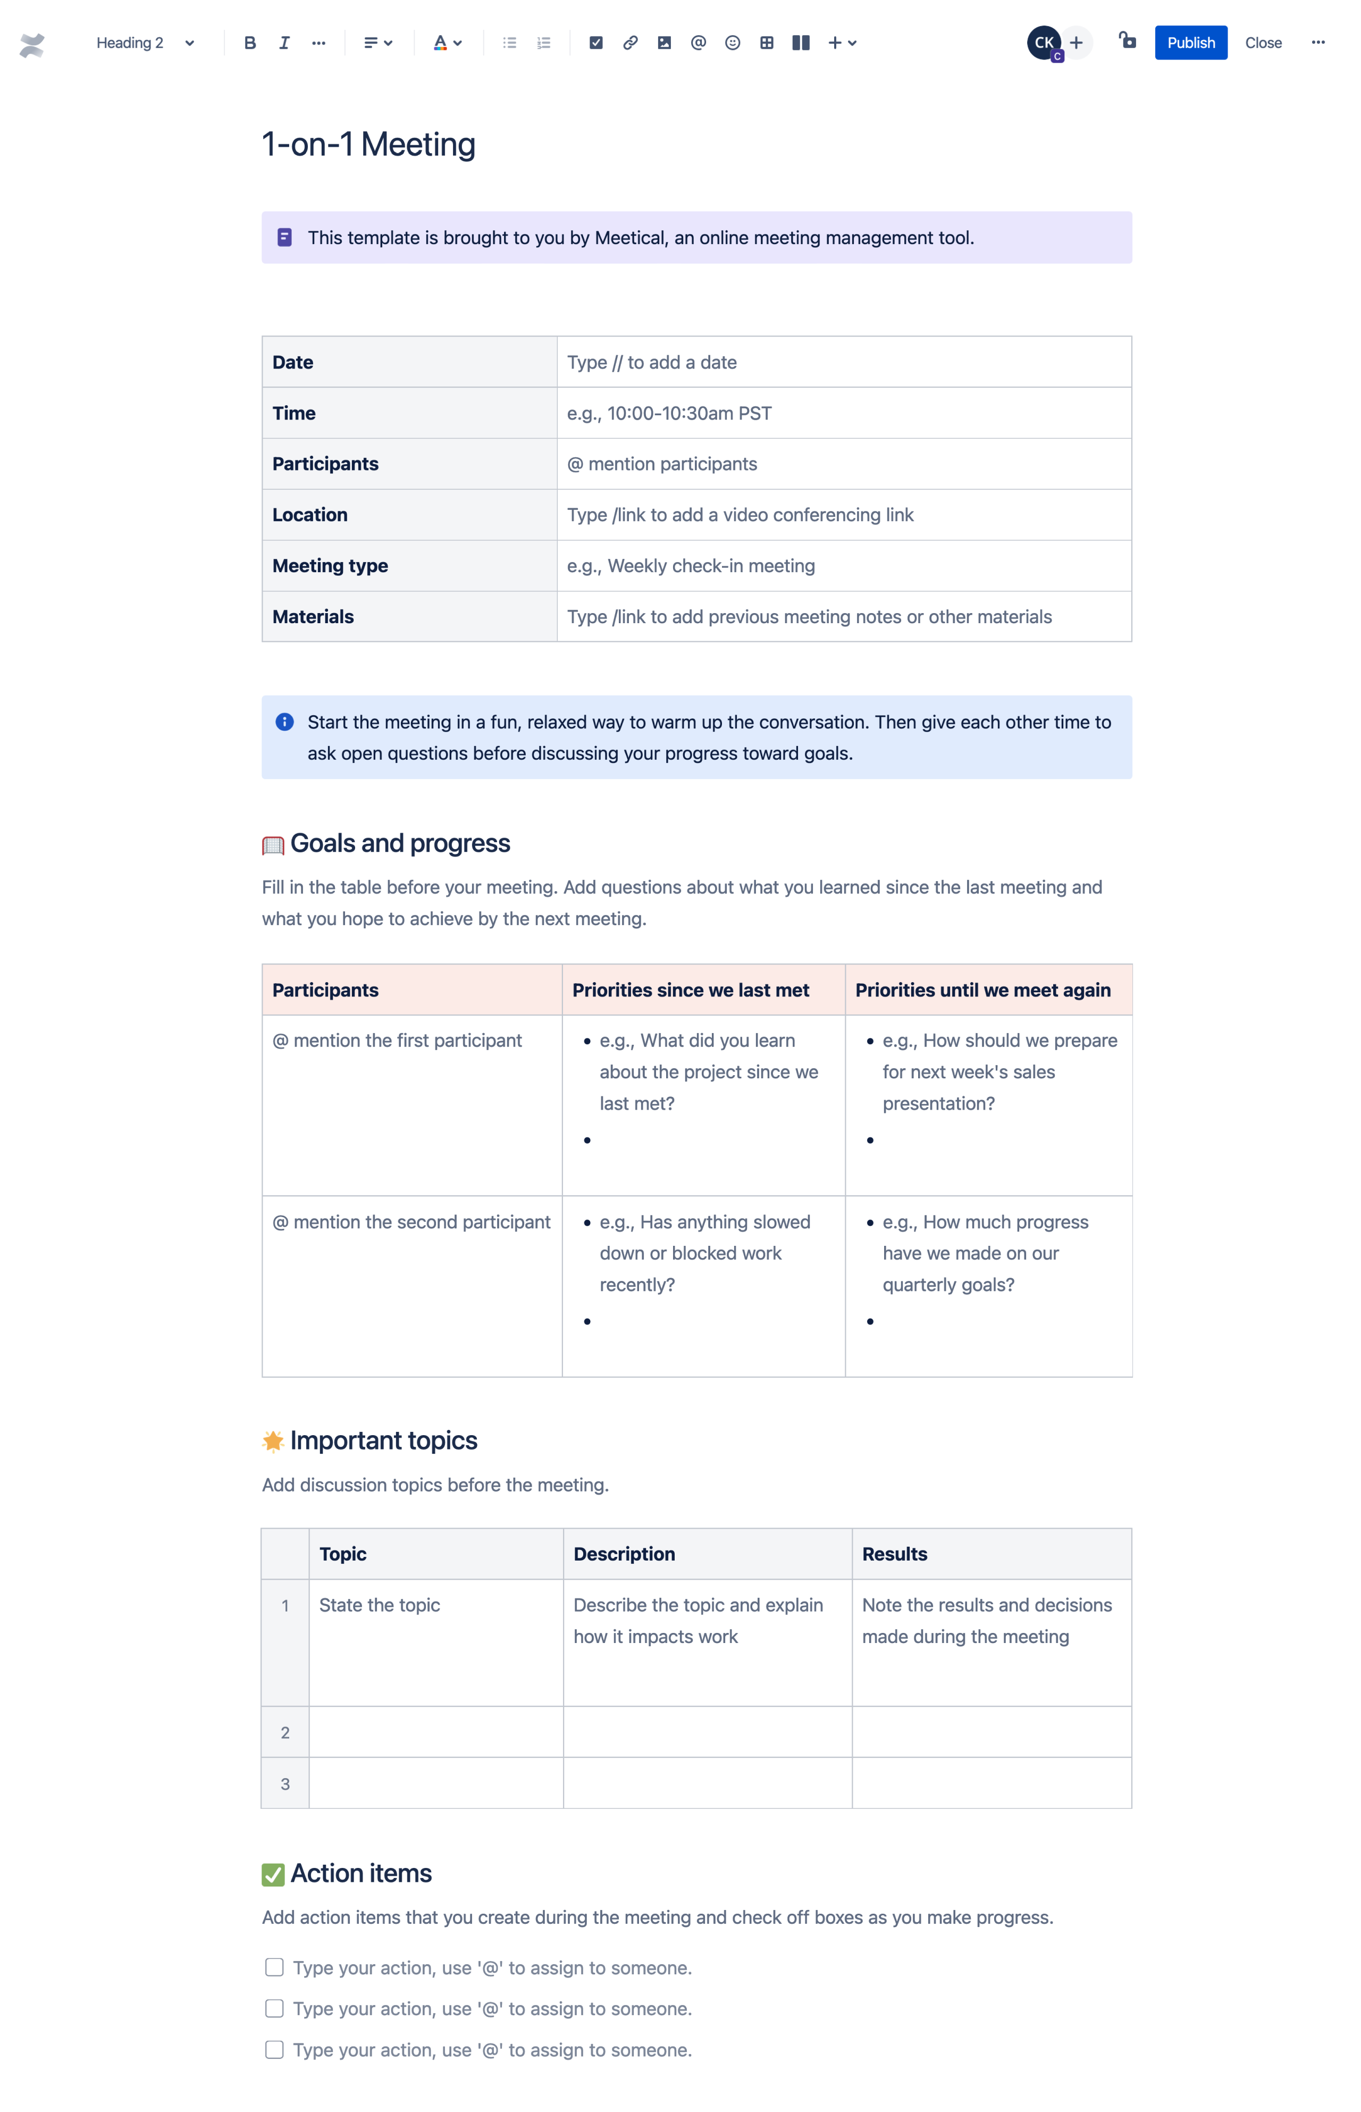Open text alignment options
Screen dimensions: 1361x2112
(377, 41)
